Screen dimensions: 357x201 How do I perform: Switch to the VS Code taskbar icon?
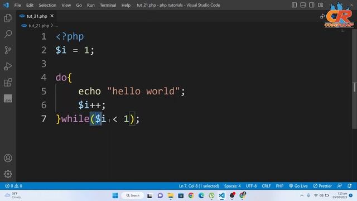222,195
